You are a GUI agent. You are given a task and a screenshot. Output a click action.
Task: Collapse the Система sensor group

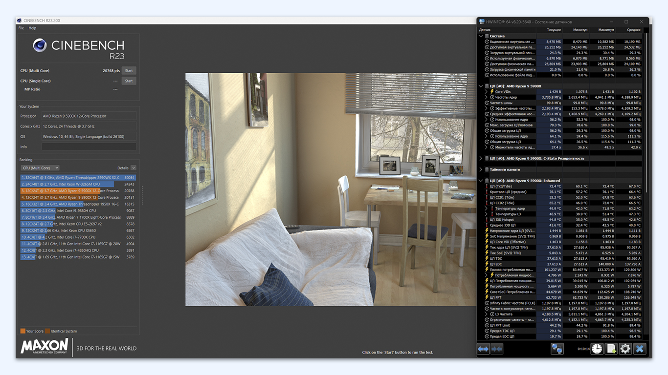(x=481, y=36)
